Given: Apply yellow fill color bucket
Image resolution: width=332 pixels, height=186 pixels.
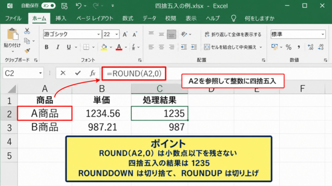Looking at the screenshot, I should click(x=104, y=47).
